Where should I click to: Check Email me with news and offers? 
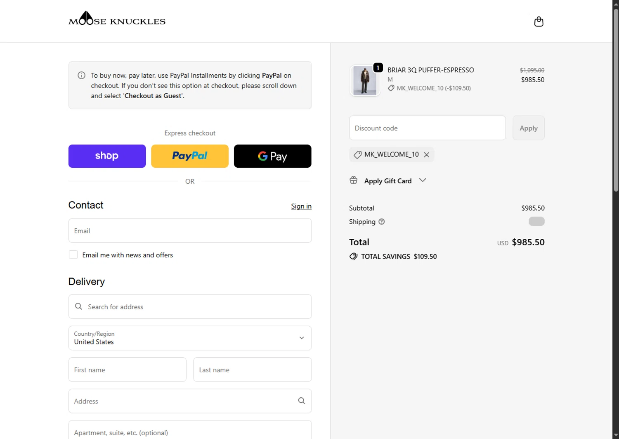pos(73,255)
